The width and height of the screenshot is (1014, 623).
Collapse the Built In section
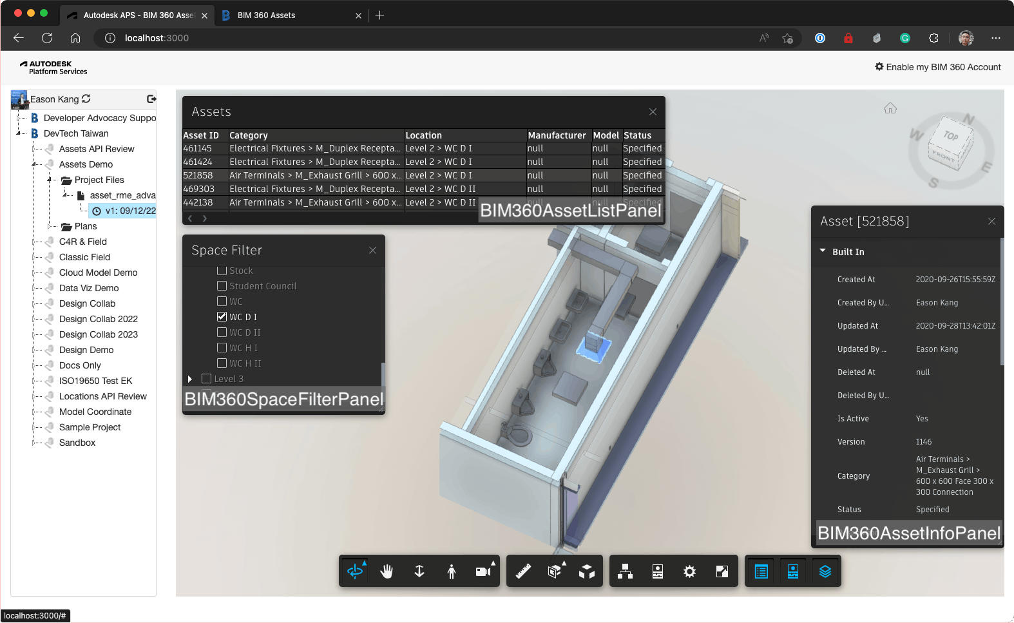coord(823,251)
